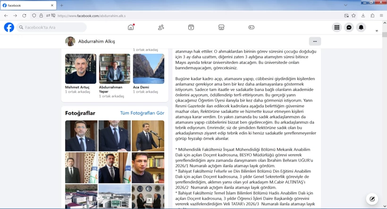
Task: Click the text 'M.Cabir ALTINTAŞ'ı'
Action: [x=286, y=182]
